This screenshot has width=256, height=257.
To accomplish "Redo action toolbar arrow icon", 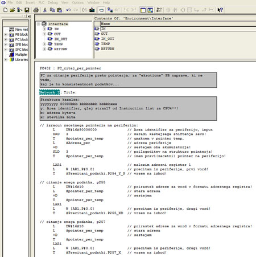I will coord(76,10).
